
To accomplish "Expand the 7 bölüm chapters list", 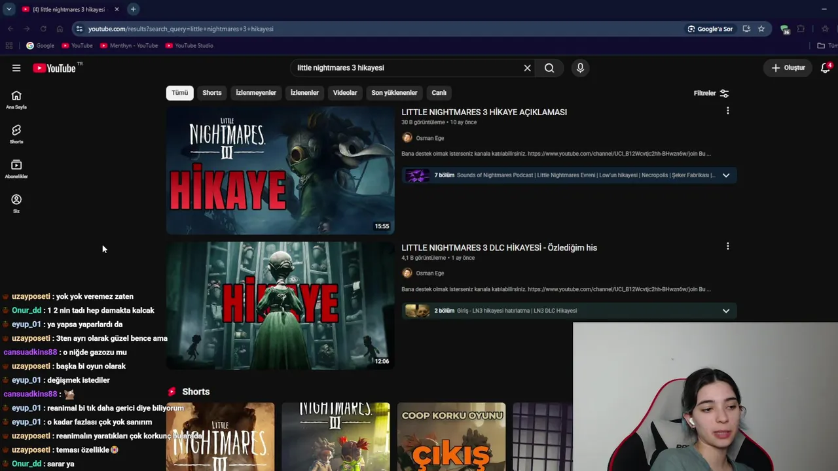I will pos(725,175).
